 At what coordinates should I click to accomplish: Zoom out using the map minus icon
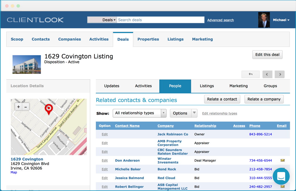pyautogui.click(x=25, y=107)
